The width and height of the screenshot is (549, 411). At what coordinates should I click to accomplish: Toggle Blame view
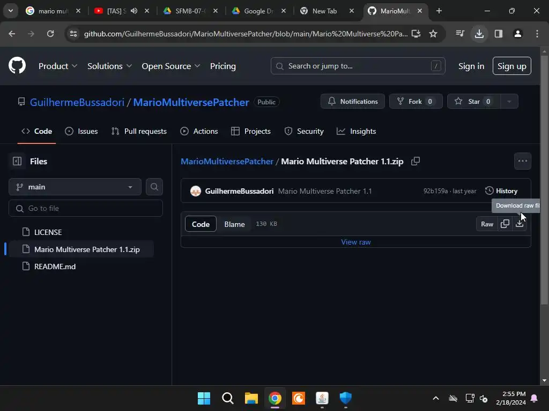[x=234, y=224]
